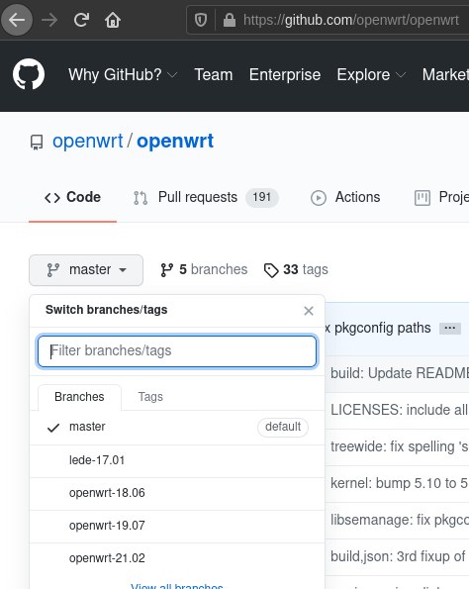Switch to the Pull requests tab
The image size is (469, 589).
[x=206, y=198]
